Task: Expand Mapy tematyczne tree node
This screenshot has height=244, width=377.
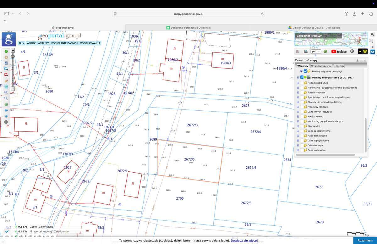Action: pos(298,136)
